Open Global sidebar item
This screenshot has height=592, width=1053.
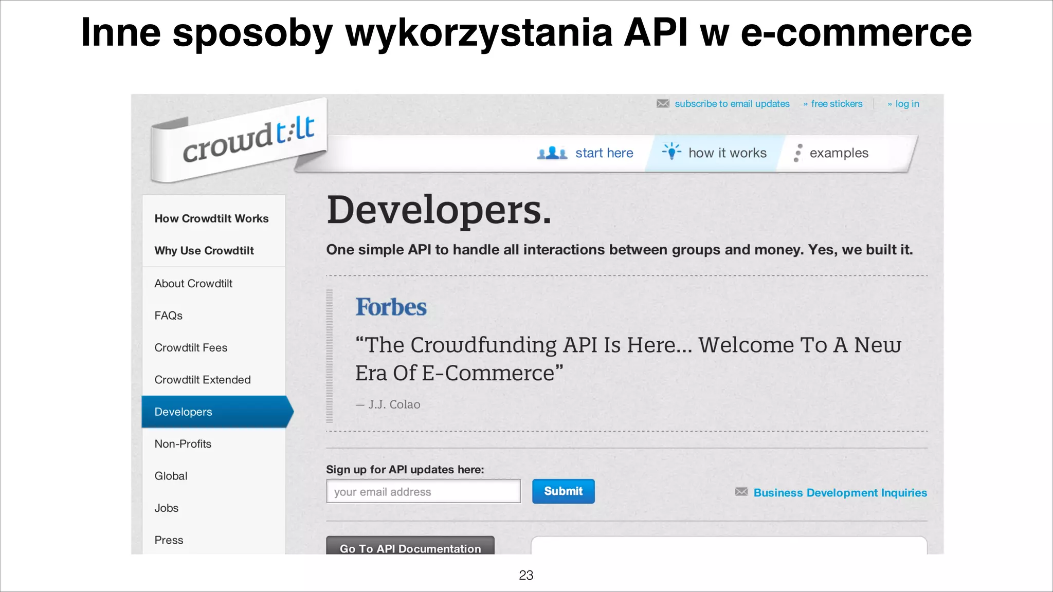point(171,476)
